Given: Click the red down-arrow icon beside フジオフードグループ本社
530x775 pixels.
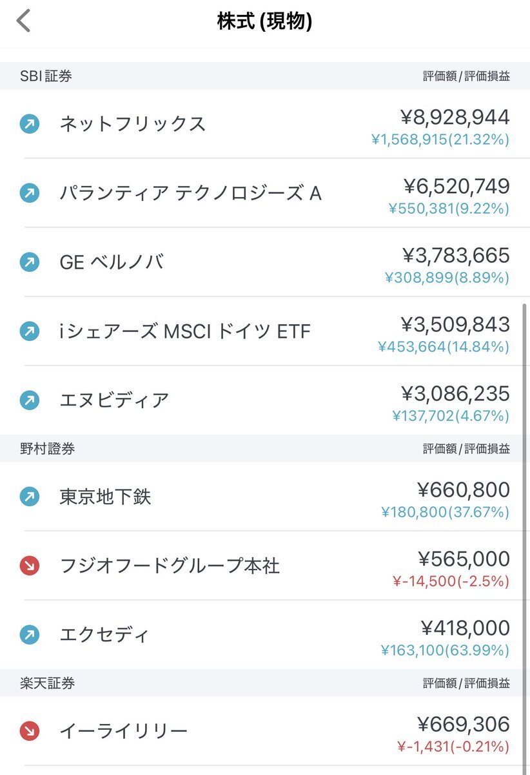Looking at the screenshot, I should coord(30,566).
